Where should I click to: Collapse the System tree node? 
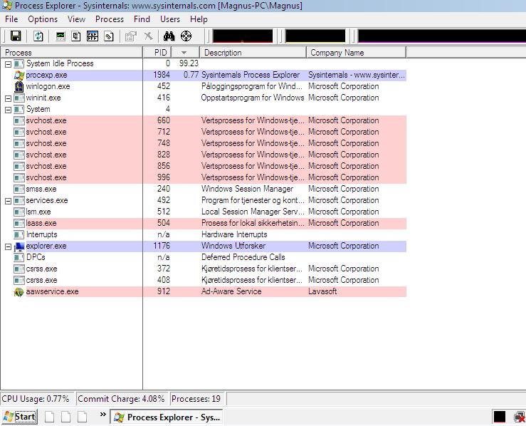click(8, 110)
